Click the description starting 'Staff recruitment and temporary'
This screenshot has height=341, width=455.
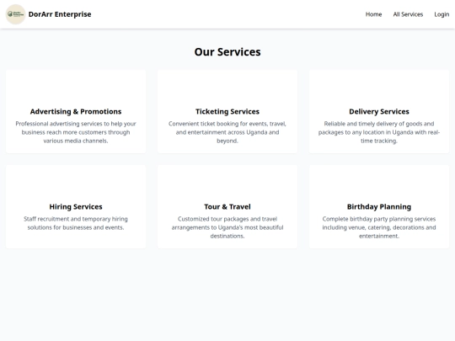[x=76, y=223]
